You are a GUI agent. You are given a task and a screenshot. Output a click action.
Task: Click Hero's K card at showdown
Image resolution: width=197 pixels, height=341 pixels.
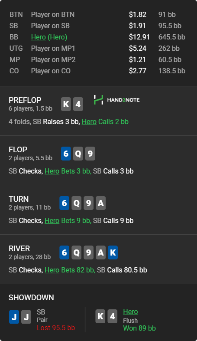[x=100, y=316]
